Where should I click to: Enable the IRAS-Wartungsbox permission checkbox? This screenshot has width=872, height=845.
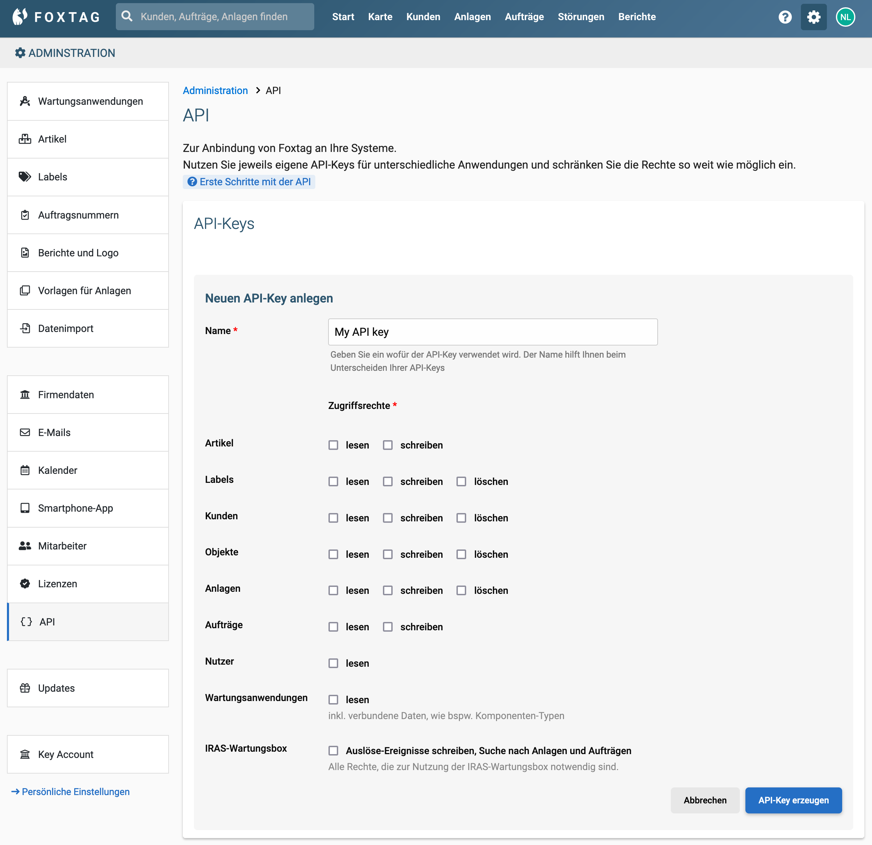(x=333, y=750)
